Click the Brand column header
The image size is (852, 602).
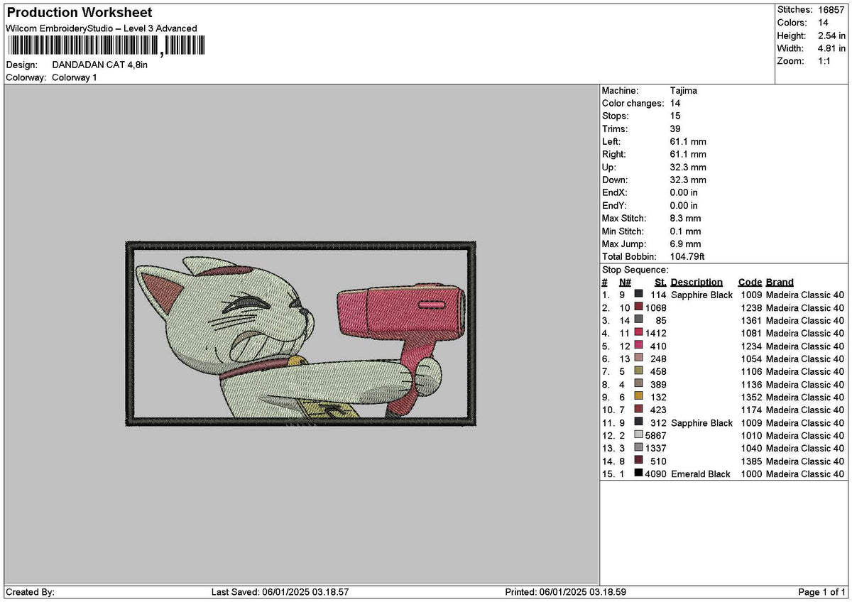point(780,282)
